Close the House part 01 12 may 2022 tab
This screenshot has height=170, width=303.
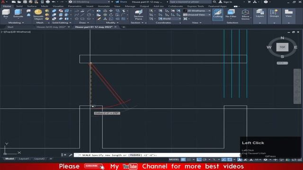click(116, 27)
